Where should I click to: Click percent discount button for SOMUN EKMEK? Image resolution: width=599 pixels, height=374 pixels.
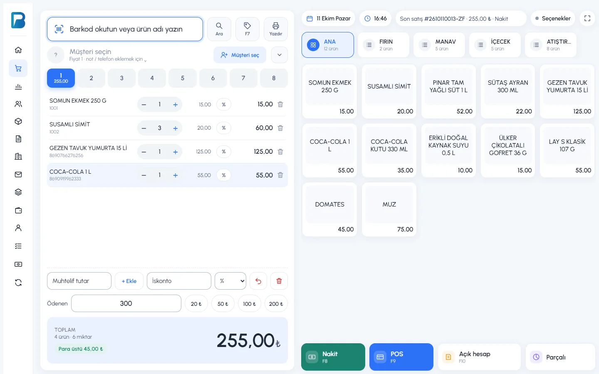(224, 104)
